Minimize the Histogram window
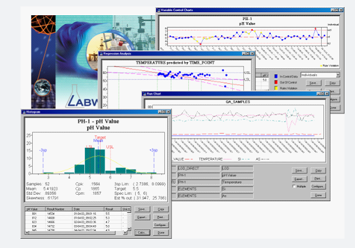Screen dimensions: 355x248 (x=160, y=112)
